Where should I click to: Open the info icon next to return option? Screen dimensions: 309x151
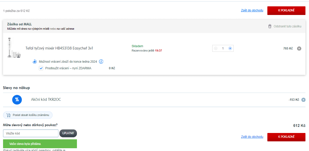click(x=101, y=62)
